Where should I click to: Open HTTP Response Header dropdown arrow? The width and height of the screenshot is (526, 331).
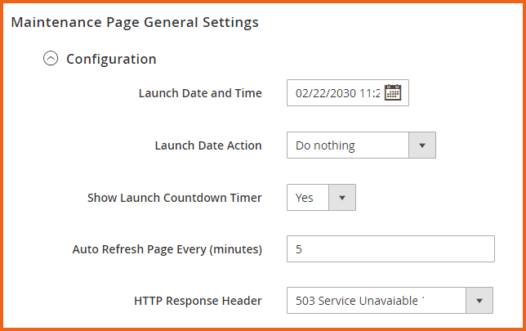(x=479, y=301)
